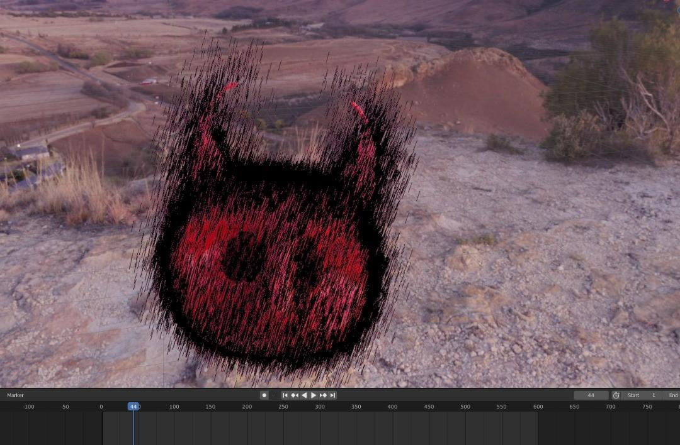Click the current frame field showing 44
Screen dimensions: 680x445
(x=591, y=395)
